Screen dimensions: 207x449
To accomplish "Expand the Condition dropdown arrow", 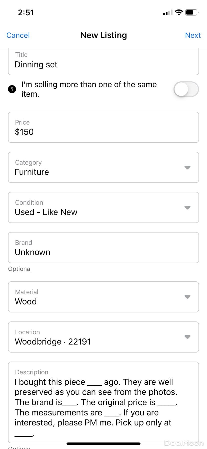I will click(x=187, y=207).
